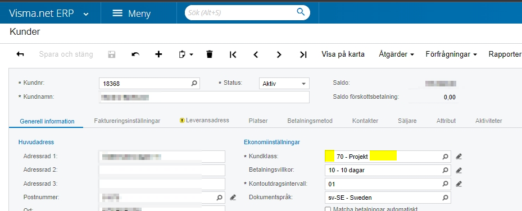The height and width of the screenshot is (211, 522).
Task: Switch to the Faktureringsinställningar tab
Action: pos(127,121)
